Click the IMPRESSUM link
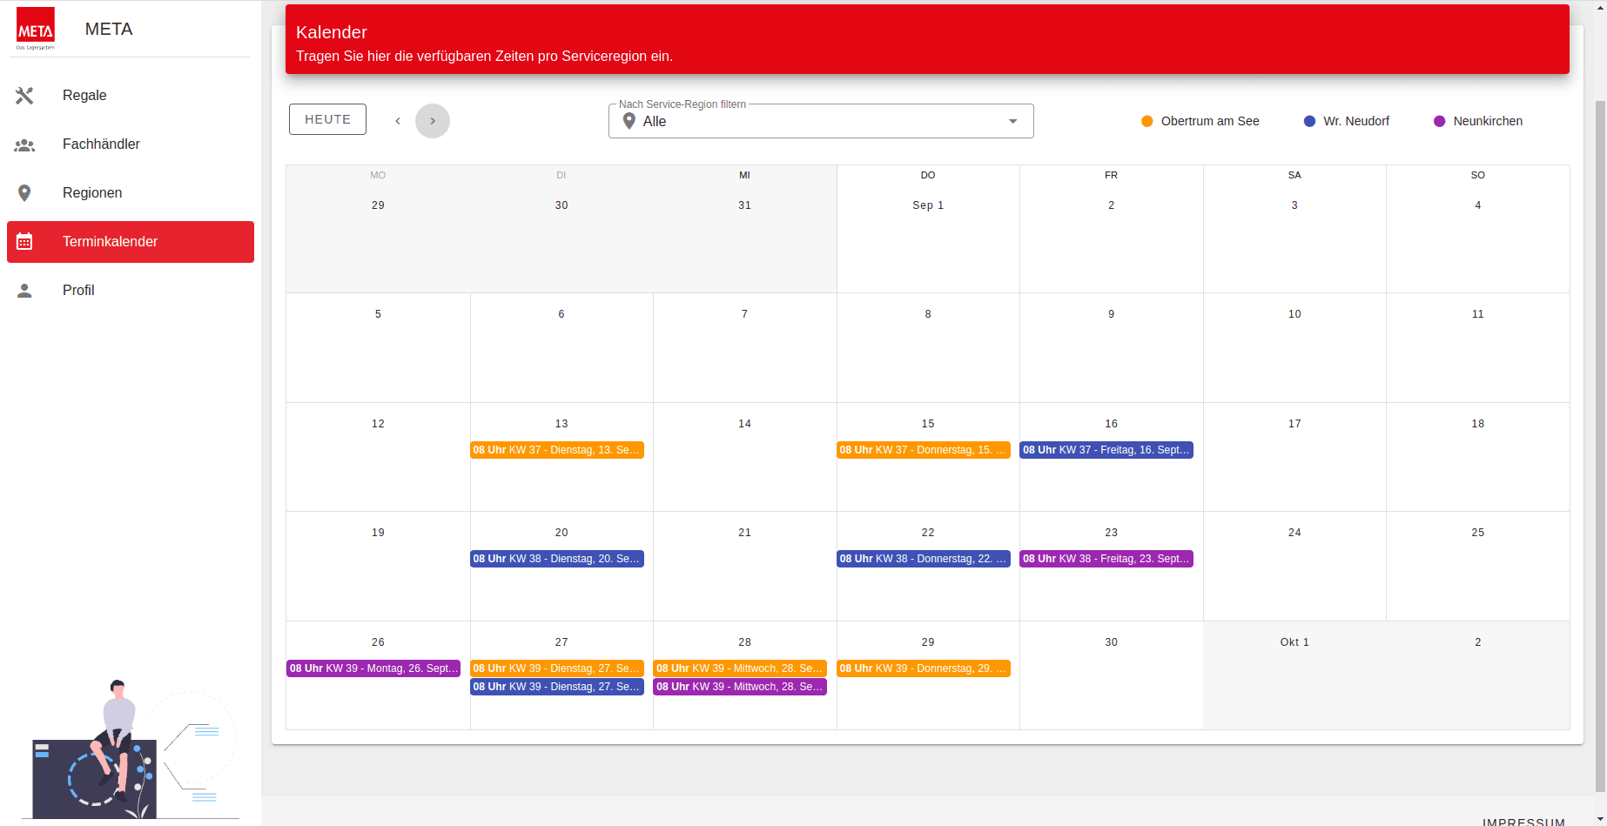Image resolution: width=1607 pixels, height=826 pixels. 1523,821
